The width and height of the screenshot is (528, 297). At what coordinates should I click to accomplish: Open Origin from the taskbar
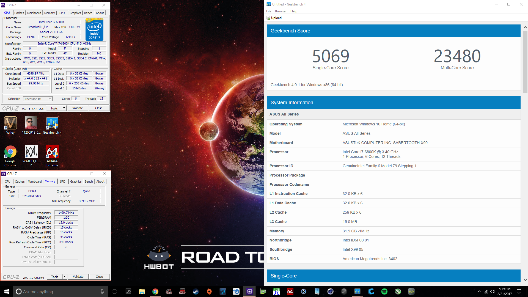coord(209,291)
